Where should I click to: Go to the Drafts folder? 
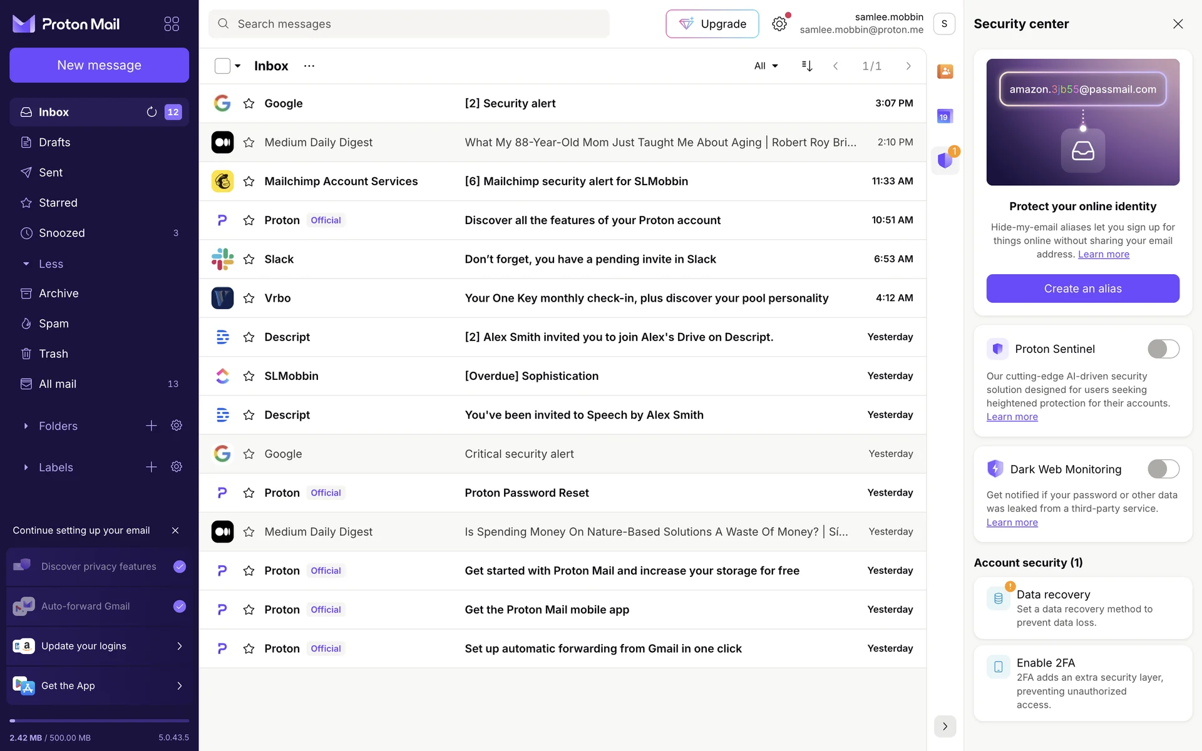[x=54, y=142]
